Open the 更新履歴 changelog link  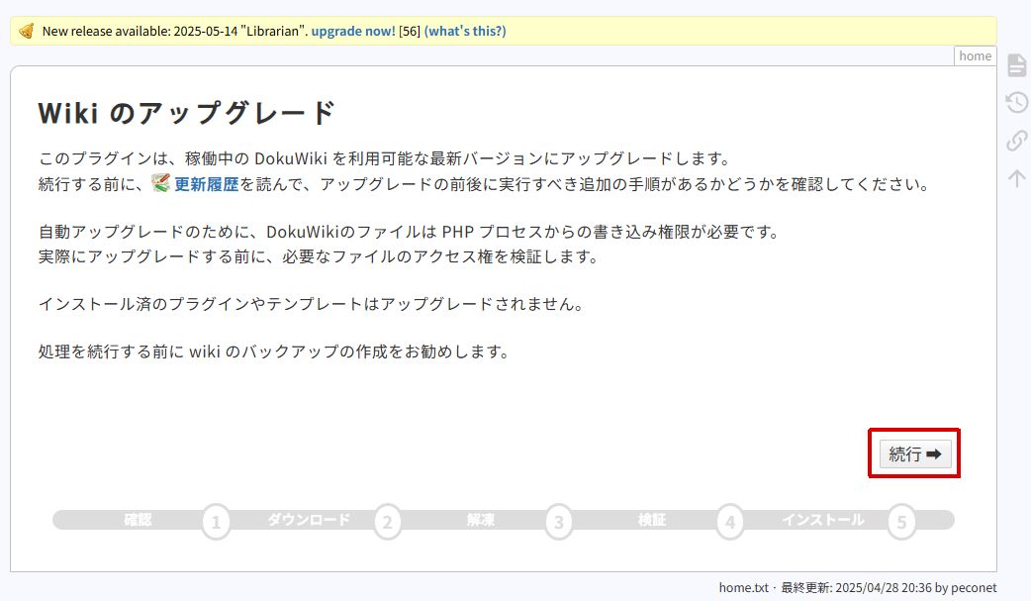point(206,183)
